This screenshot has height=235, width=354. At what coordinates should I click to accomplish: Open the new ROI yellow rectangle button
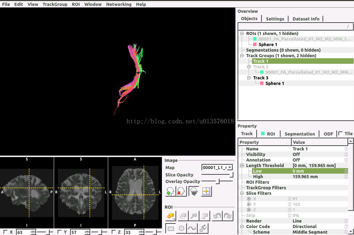click(171, 216)
